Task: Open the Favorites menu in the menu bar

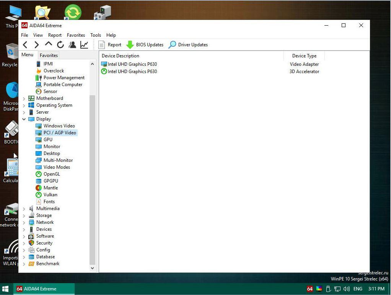Action: 76,35
